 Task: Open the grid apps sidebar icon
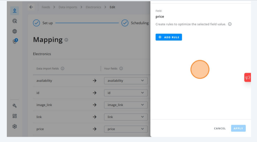pos(15,116)
